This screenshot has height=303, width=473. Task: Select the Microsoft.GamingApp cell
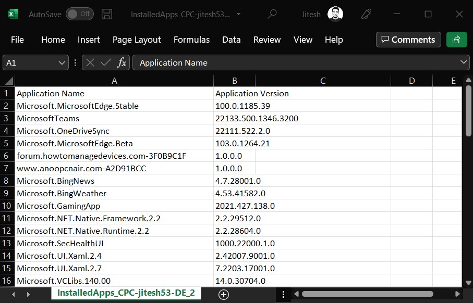[114, 206]
